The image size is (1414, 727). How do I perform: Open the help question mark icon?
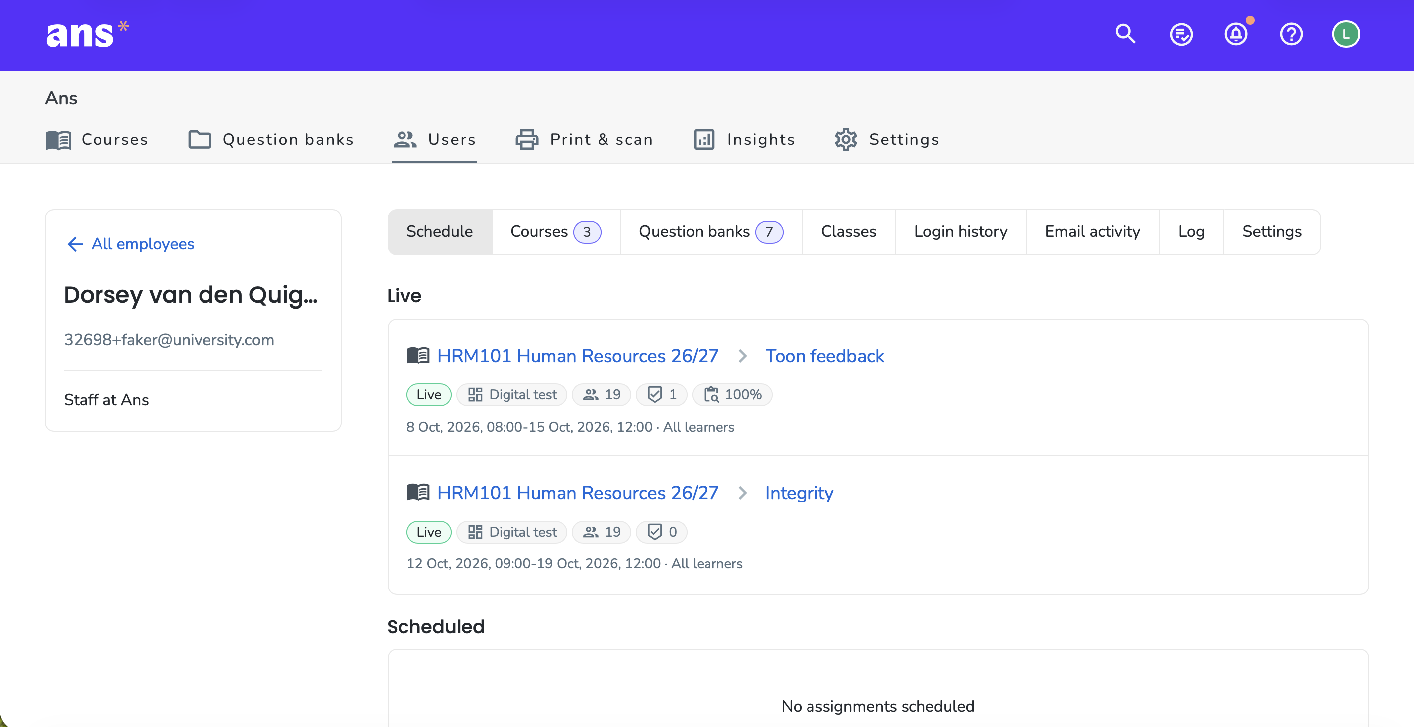[x=1291, y=35]
